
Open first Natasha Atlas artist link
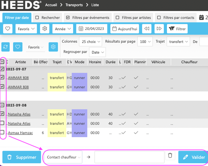[x=19, y=114]
